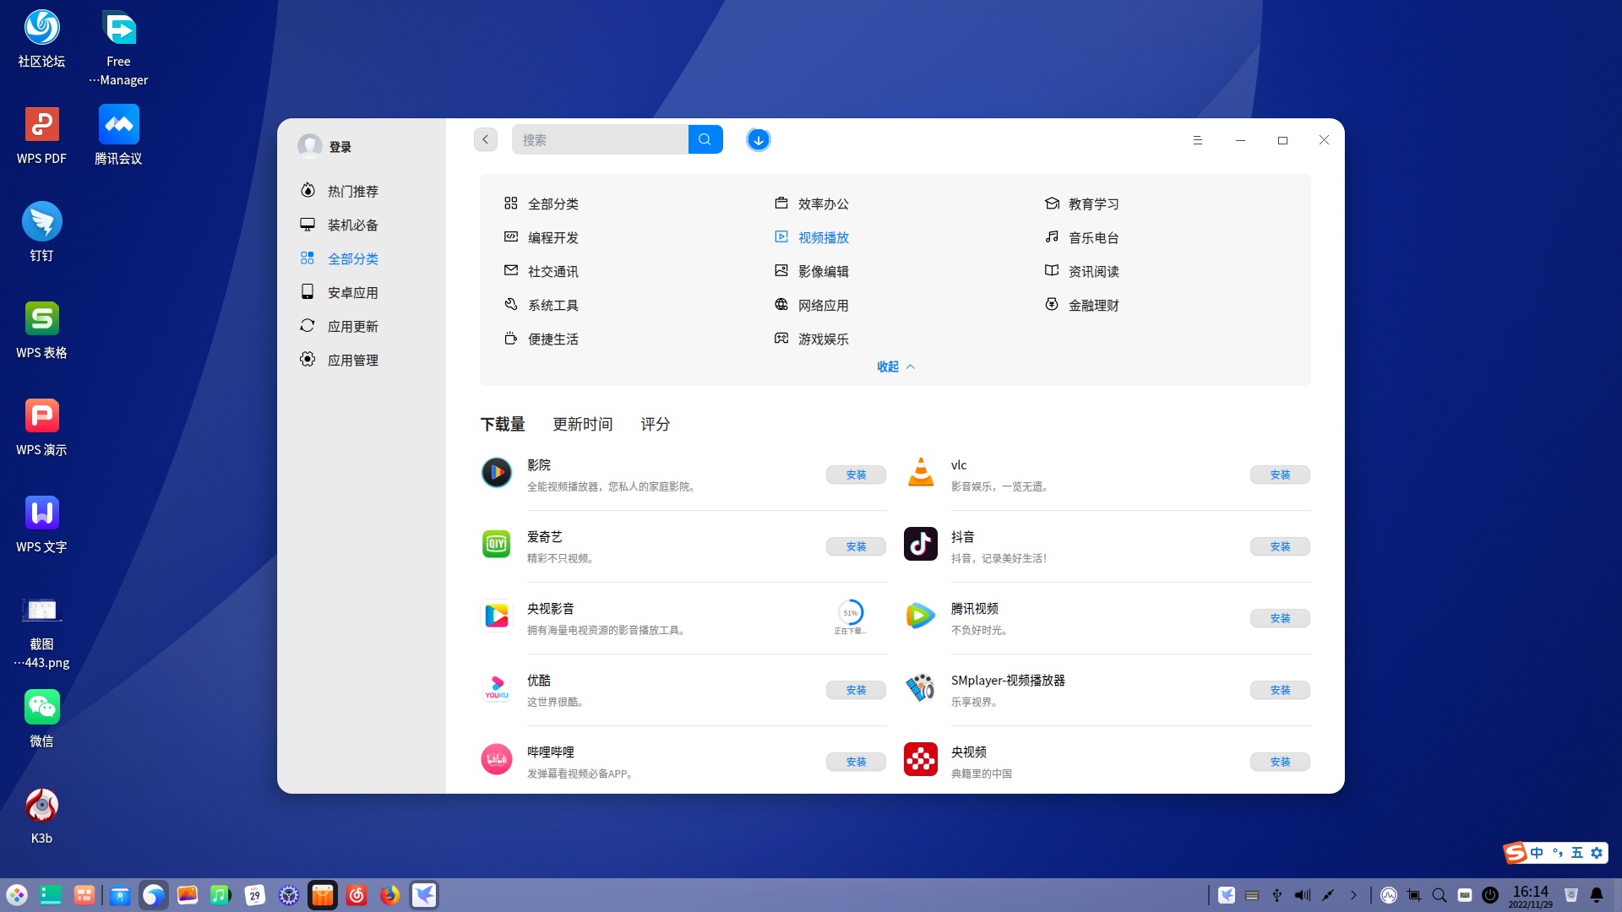Image resolution: width=1622 pixels, height=912 pixels.
Task: Click the search magnifier icon
Action: point(705,139)
